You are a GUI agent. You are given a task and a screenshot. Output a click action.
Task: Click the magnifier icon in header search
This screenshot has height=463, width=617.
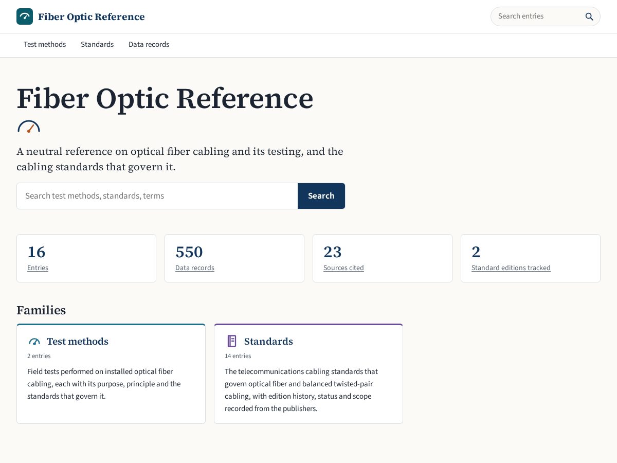[x=589, y=16]
